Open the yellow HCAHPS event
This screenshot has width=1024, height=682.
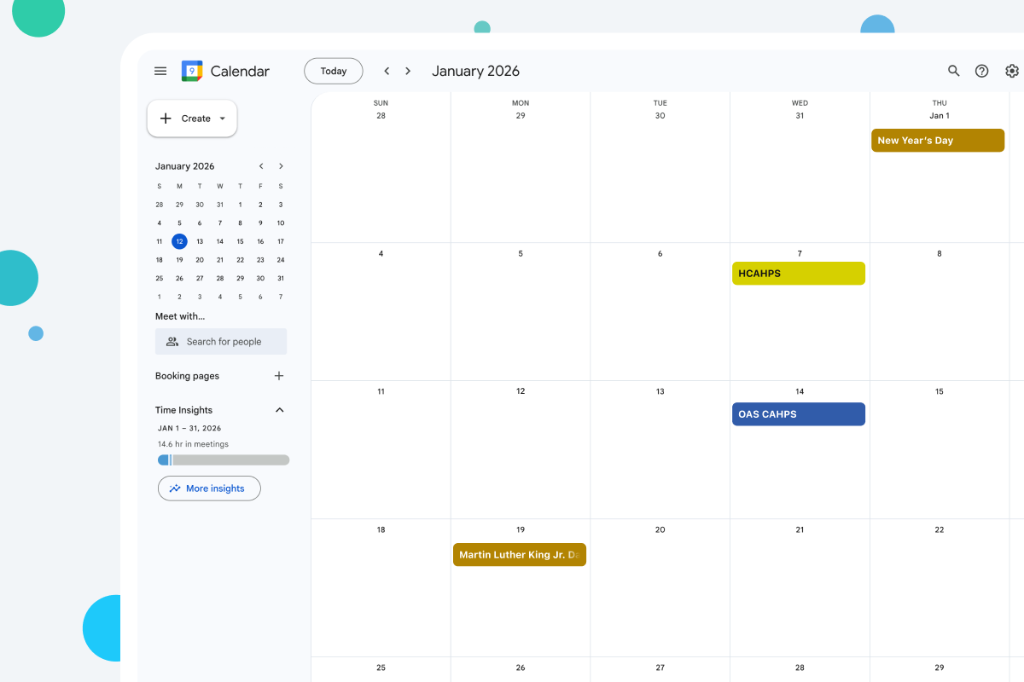pos(798,274)
